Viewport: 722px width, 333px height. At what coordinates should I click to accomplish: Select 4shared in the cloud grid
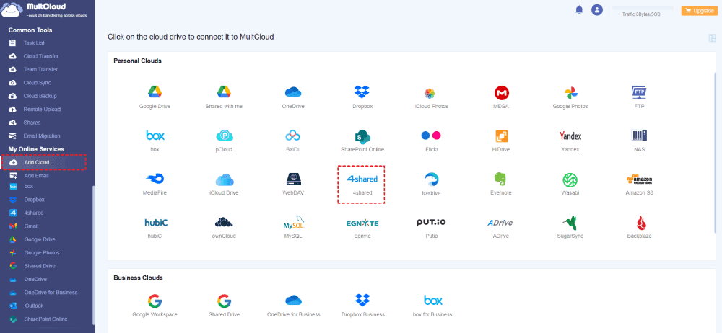point(362,184)
